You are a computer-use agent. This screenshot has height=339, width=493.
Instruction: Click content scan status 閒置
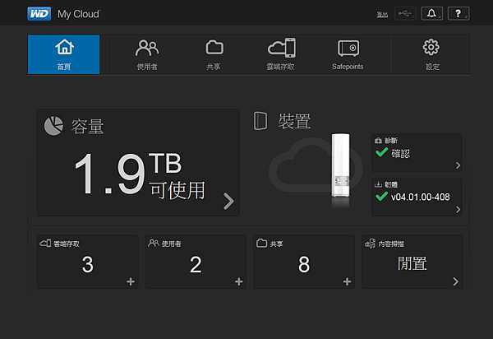coord(412,263)
